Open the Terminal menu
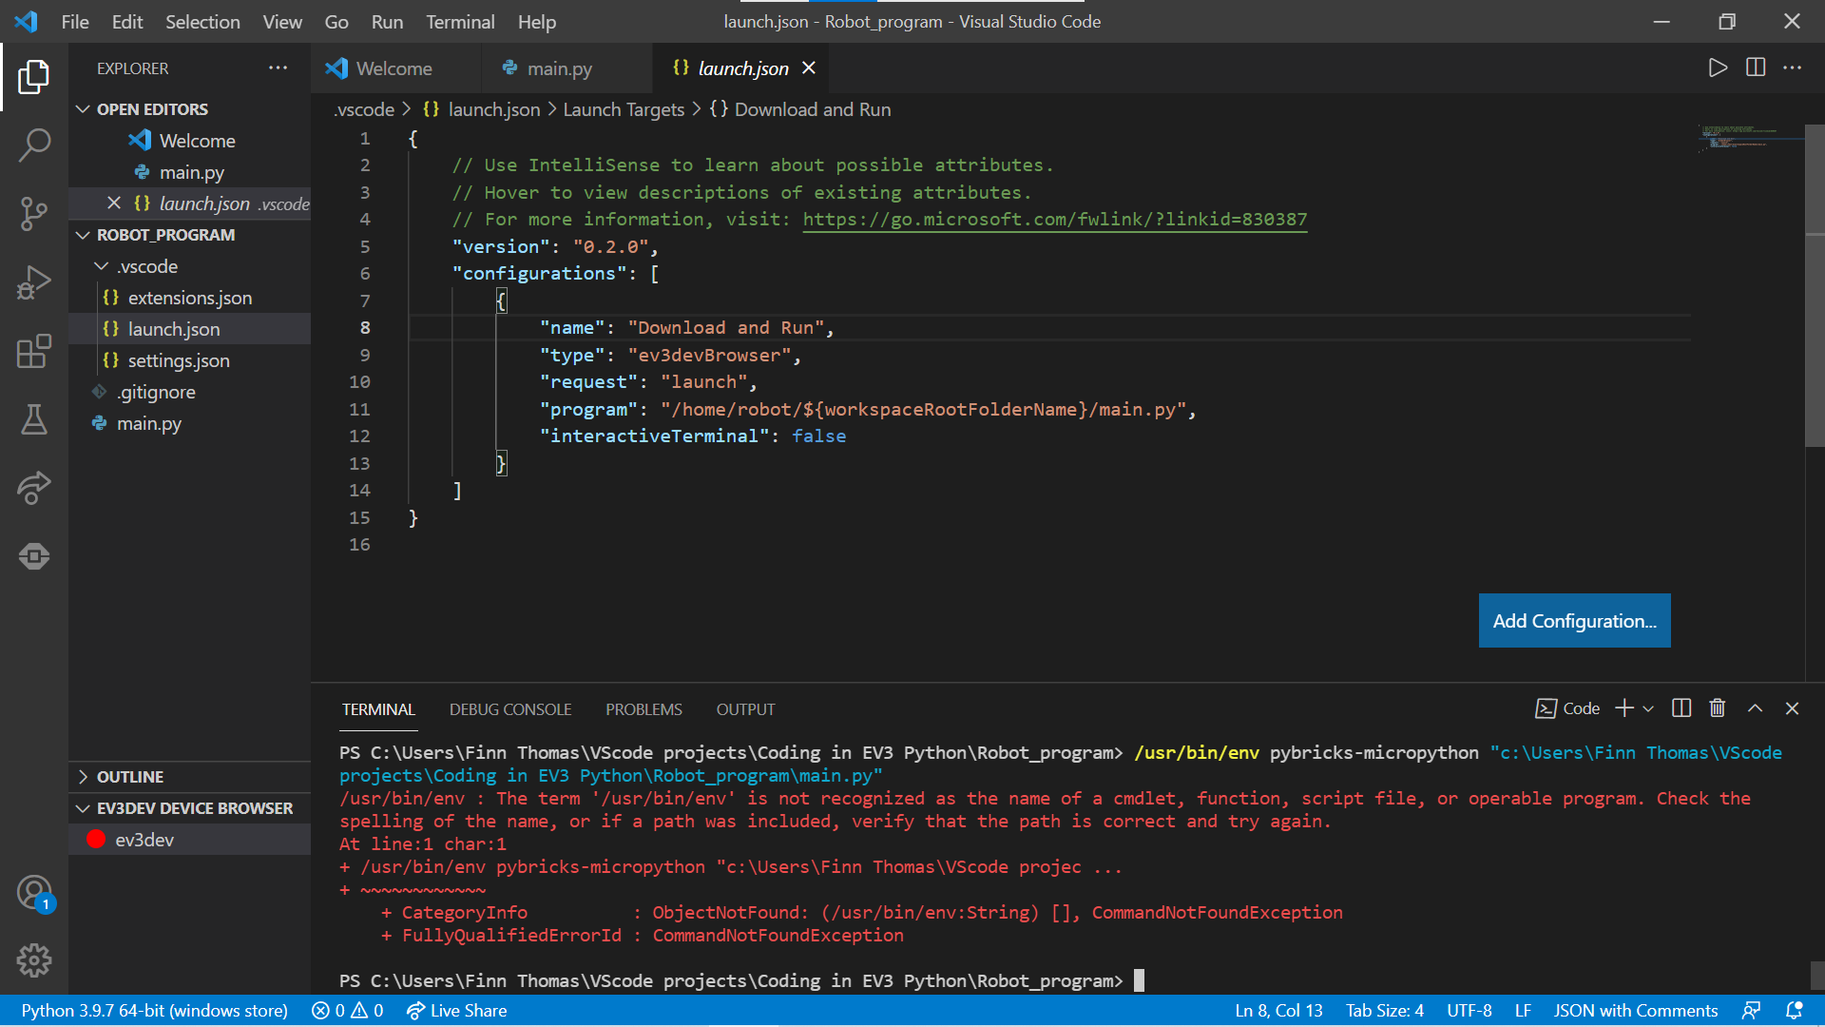This screenshot has height=1027, width=1825. 460,21
